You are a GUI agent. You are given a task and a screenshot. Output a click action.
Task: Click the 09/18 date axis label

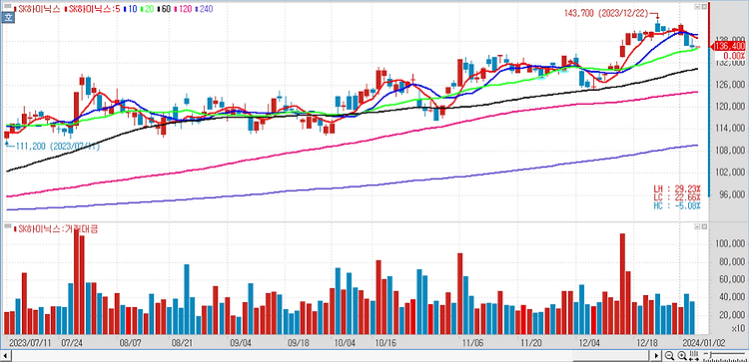point(299,342)
